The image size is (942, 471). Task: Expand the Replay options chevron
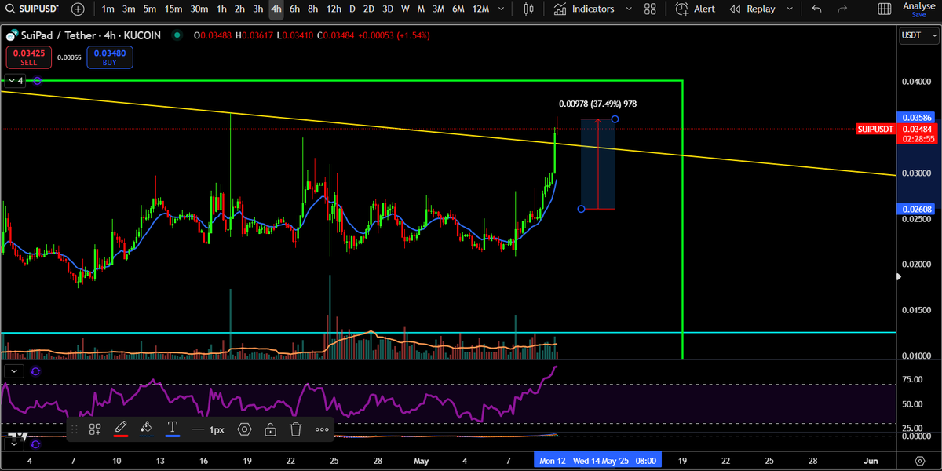[x=788, y=9]
